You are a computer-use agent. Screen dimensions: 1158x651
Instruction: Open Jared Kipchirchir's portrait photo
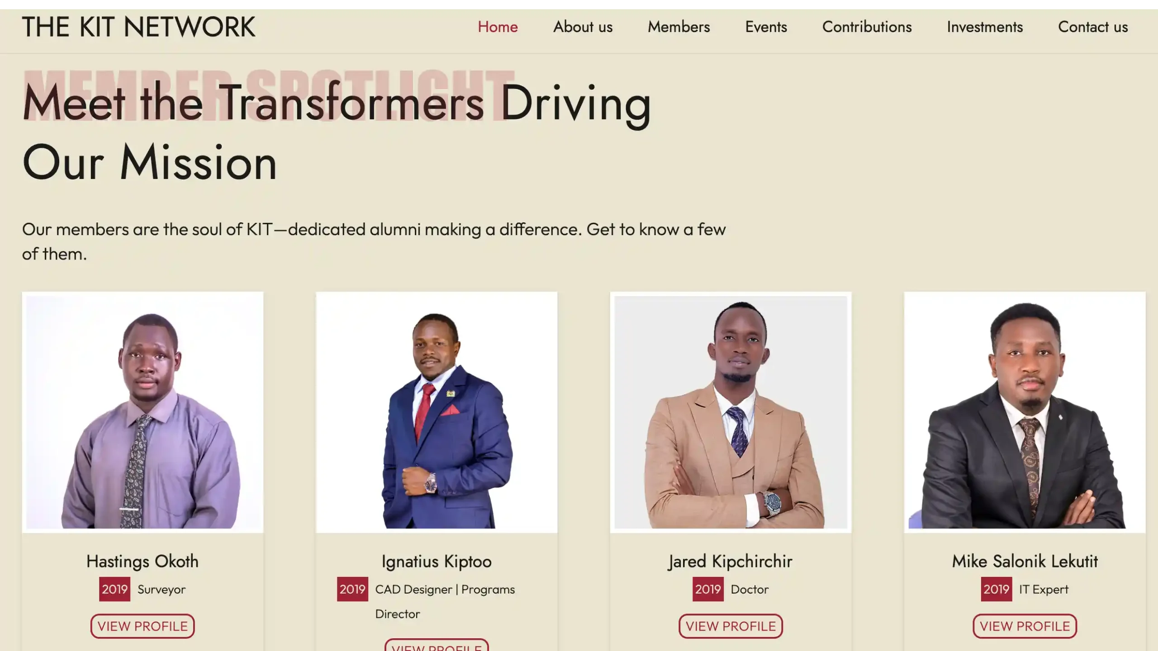pos(731,412)
